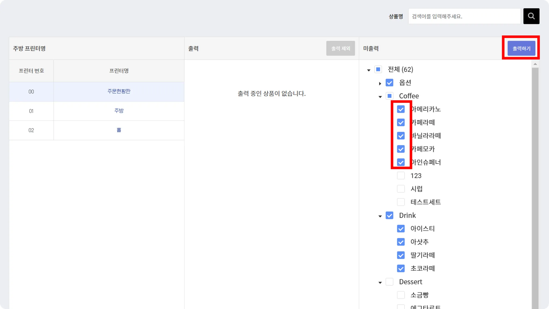Select the 주방 printer row
Screen dimensions: 549x309
tap(119, 111)
